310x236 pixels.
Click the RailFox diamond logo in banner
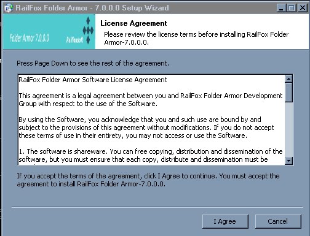(x=88, y=31)
